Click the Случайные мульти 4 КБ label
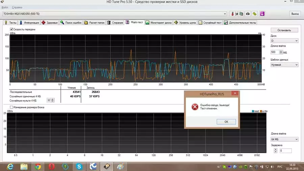 point(23,101)
